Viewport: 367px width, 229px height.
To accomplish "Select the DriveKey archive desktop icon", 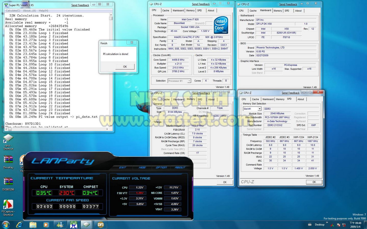I will 8,160.
